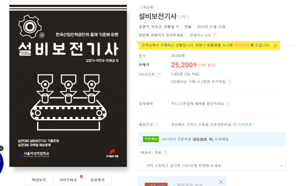Dismiss the floating badge at left edge
This screenshot has height=186, width=296.
1,148
